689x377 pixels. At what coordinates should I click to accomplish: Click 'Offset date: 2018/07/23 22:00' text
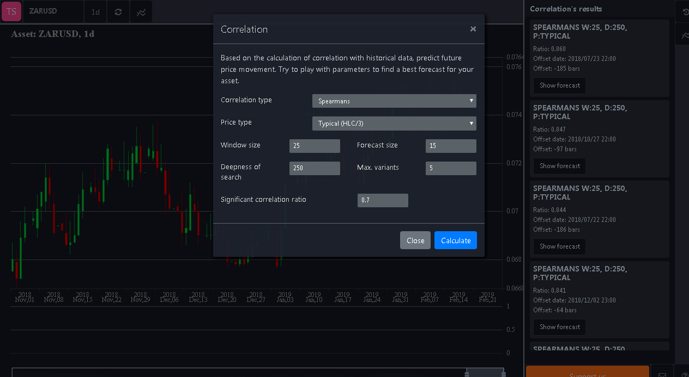pyautogui.click(x=575, y=59)
